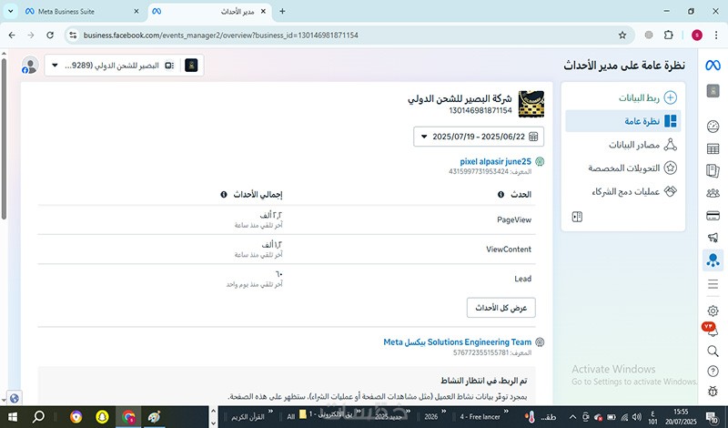The width and height of the screenshot is (728, 428).
Task: Click the page vertical scrollbar thumb
Action: click(x=4, y=138)
